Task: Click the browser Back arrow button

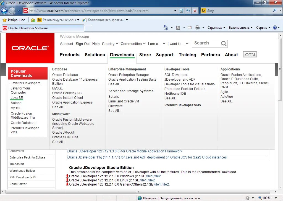Action: pyautogui.click(x=4, y=11)
